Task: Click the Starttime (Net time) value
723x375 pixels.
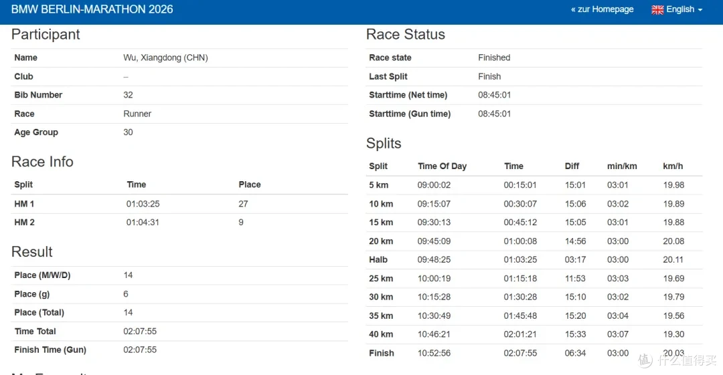Action: coord(494,95)
